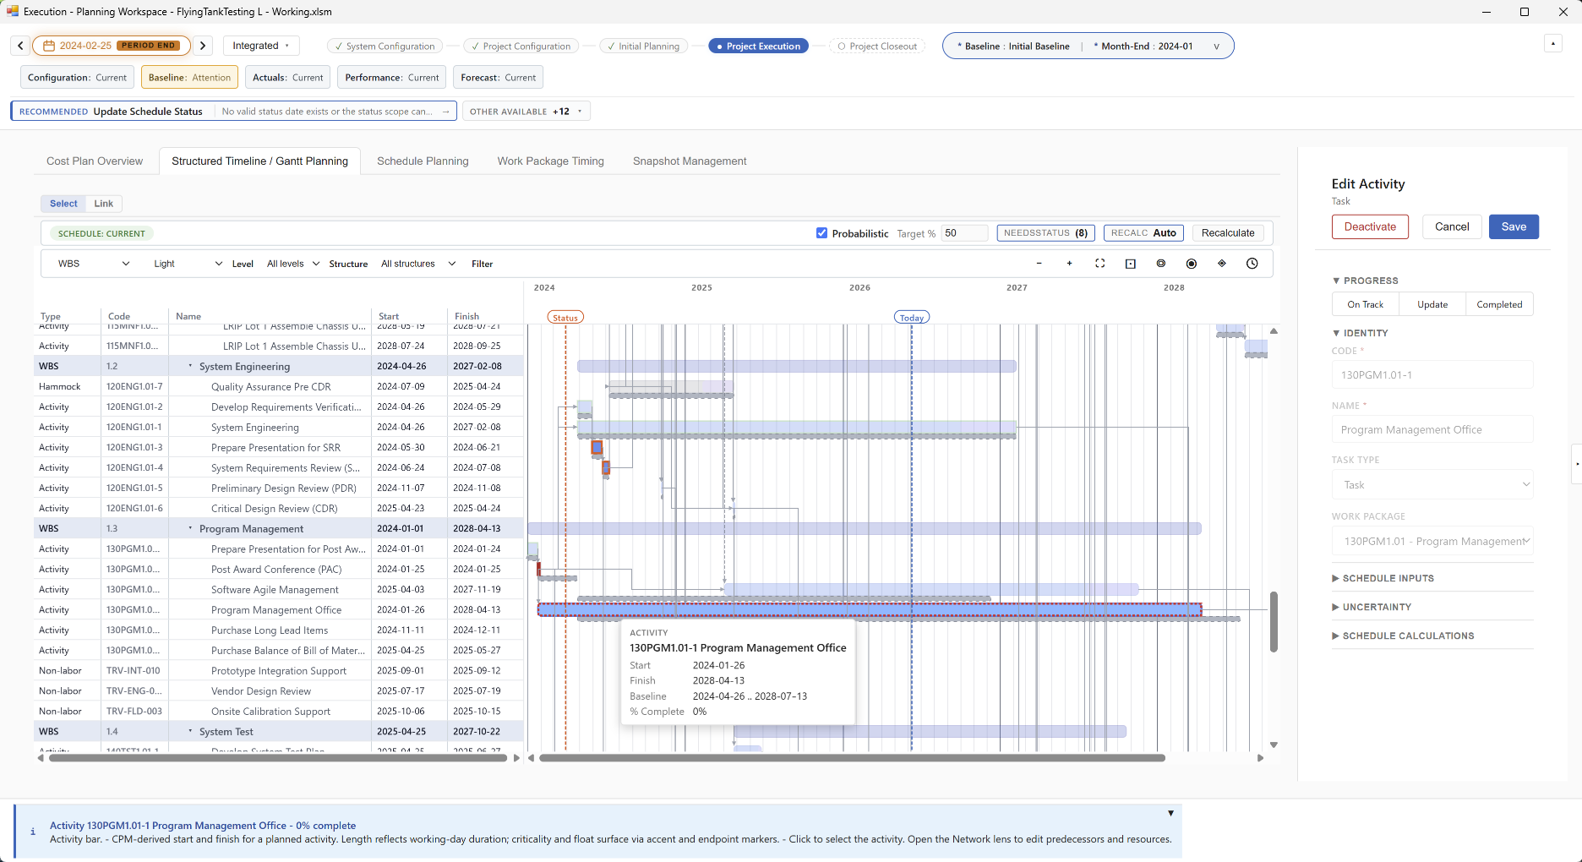Zoom in the Gantt timeline with plus icon
Image resolution: width=1582 pixels, height=862 pixels.
pos(1069,264)
